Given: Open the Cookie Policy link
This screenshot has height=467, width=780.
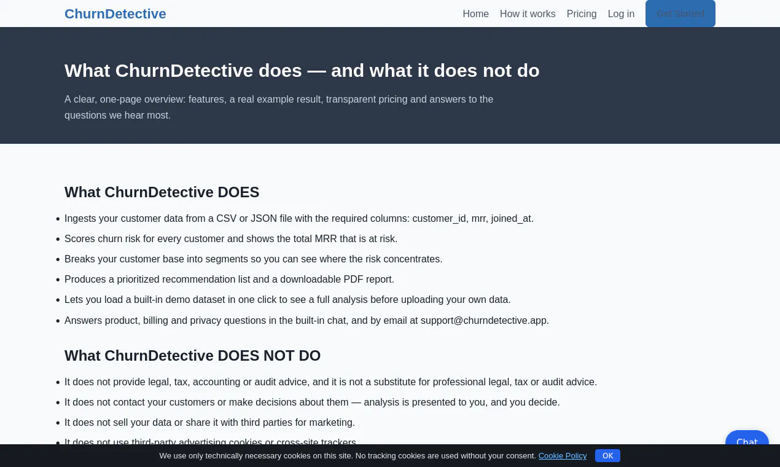Looking at the screenshot, I should 563,456.
